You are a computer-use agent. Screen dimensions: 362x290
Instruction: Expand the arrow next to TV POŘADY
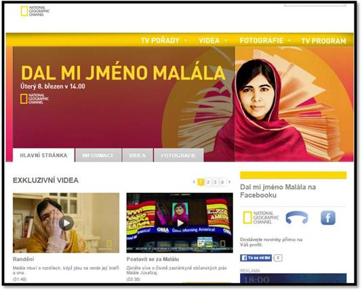pyautogui.click(x=185, y=41)
